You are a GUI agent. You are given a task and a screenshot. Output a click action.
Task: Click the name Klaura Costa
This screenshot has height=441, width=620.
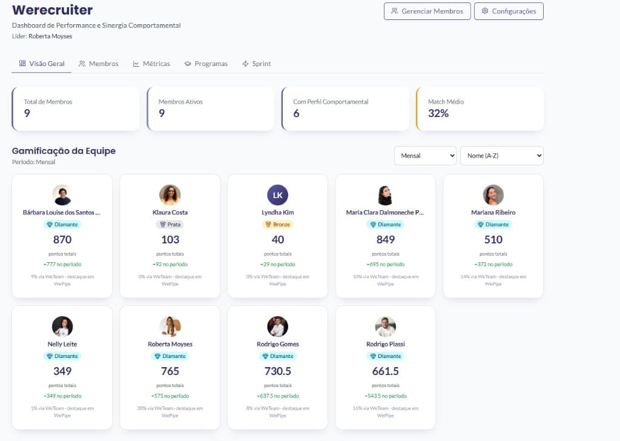[170, 213]
